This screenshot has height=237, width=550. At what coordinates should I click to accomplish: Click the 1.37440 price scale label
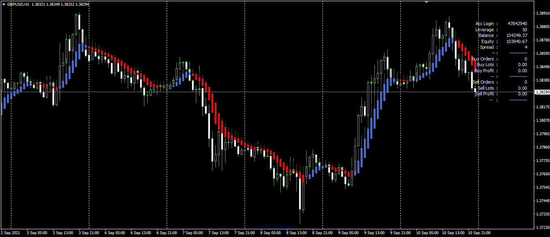[543, 201]
